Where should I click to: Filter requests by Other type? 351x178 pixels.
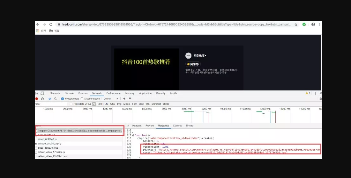(166, 104)
